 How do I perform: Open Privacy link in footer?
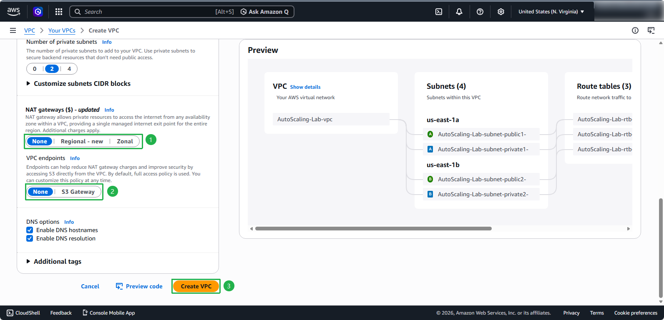click(571, 313)
